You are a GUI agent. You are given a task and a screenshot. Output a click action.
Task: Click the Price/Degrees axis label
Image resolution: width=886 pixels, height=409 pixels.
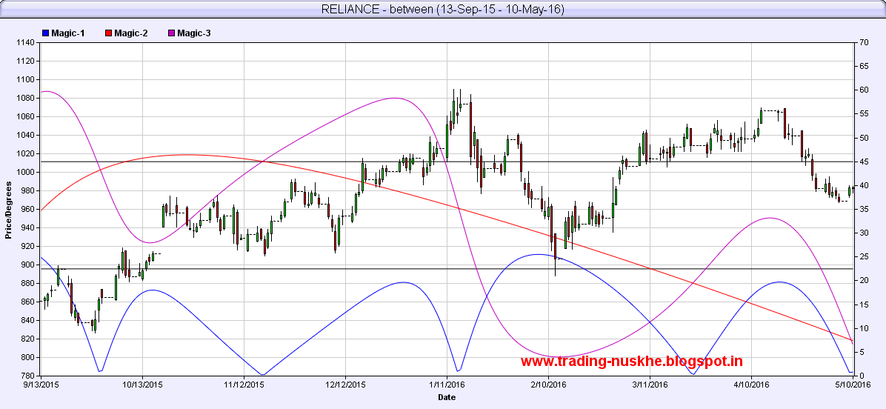(x=8, y=210)
